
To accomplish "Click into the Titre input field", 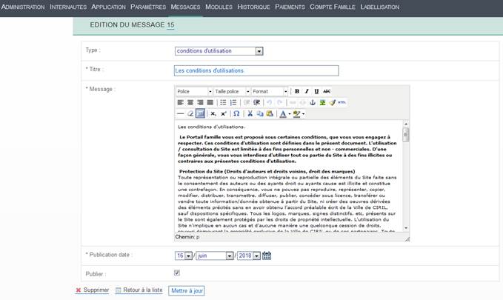I will (x=255, y=70).
